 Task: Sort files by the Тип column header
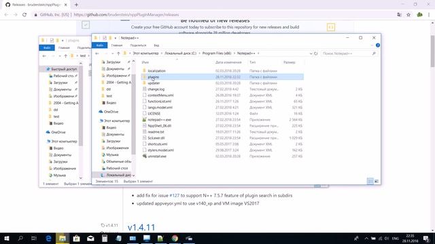[252, 62]
